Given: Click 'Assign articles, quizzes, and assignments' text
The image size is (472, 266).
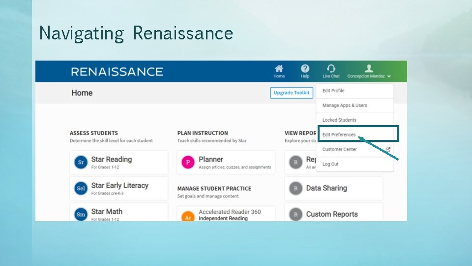Looking at the screenshot, I should pos(235,167).
